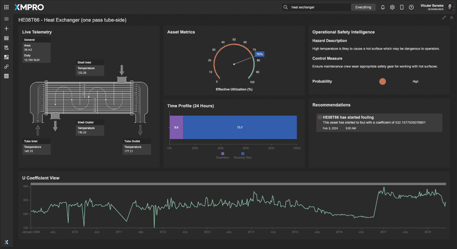This screenshot has width=457, height=249.
Task: Open the settings gear in the header
Action: coord(392,7)
